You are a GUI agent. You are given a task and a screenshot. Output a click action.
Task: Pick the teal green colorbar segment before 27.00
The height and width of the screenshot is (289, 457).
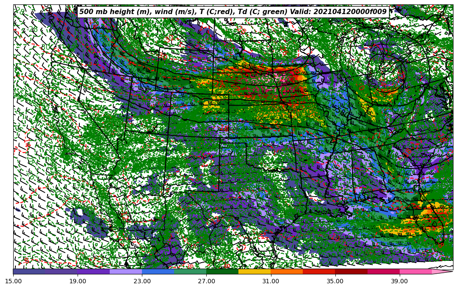tap(190, 271)
